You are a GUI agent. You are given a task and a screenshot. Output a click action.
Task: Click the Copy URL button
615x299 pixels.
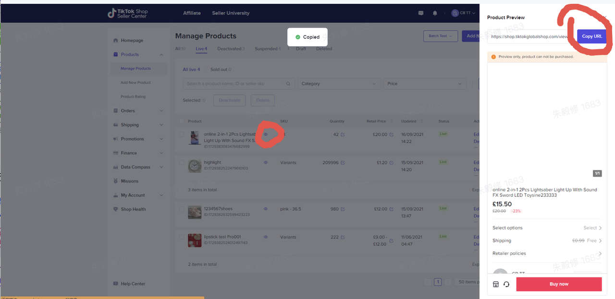(591, 36)
